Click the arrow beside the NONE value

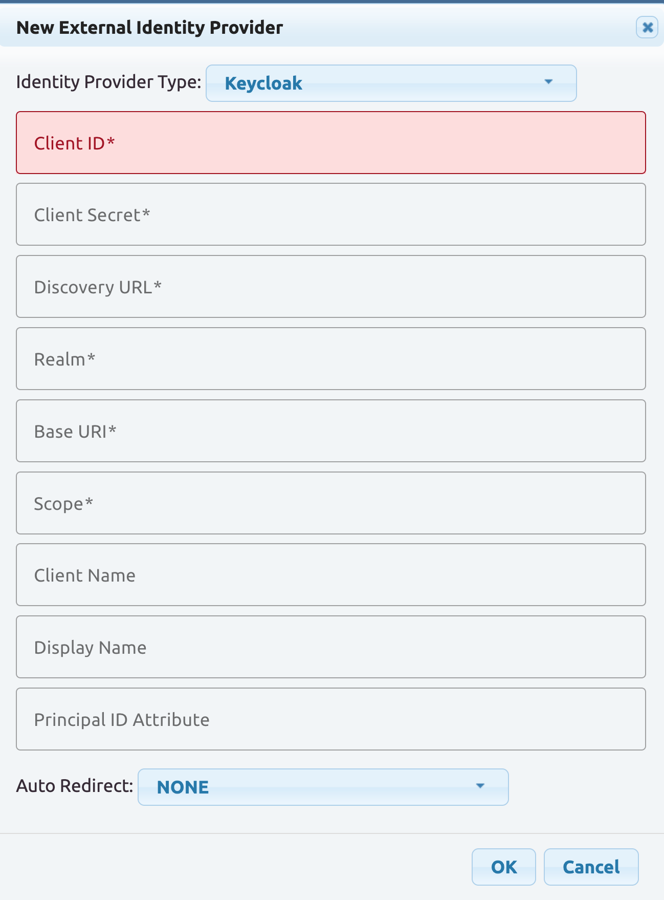coord(480,786)
